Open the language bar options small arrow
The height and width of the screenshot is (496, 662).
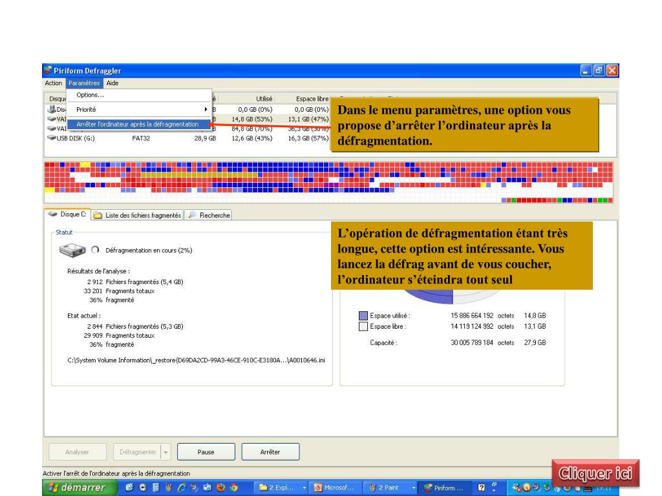tap(495, 491)
